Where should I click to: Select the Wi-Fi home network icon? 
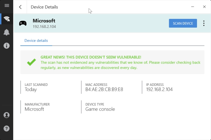pos(7,19)
